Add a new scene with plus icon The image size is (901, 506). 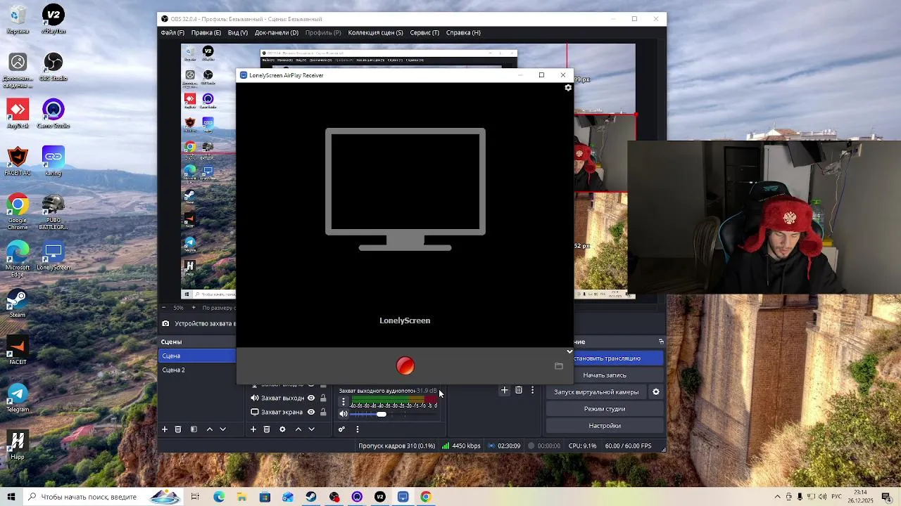[165, 429]
